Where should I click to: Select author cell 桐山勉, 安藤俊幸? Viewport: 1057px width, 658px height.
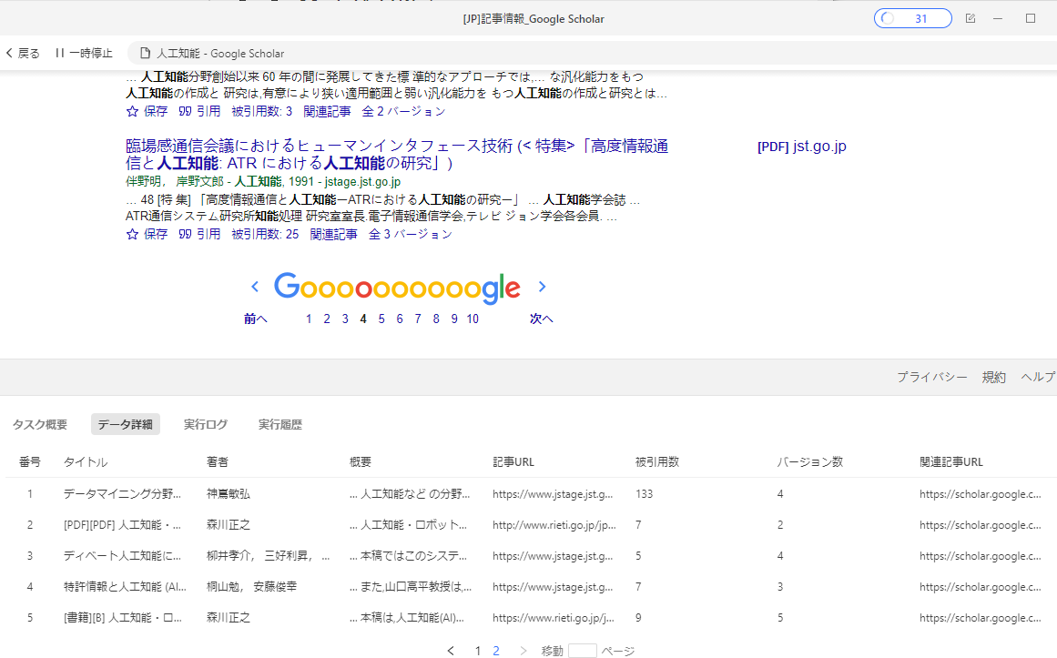(x=252, y=587)
